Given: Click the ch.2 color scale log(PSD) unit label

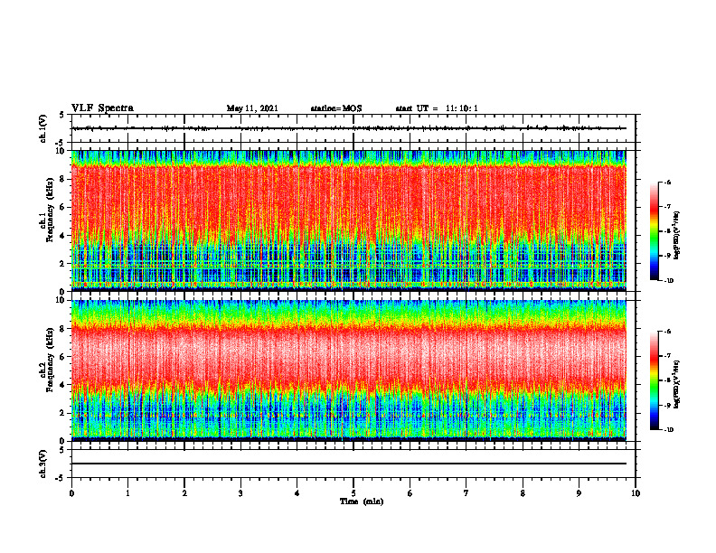Looking at the screenshot, I should coord(676,384).
